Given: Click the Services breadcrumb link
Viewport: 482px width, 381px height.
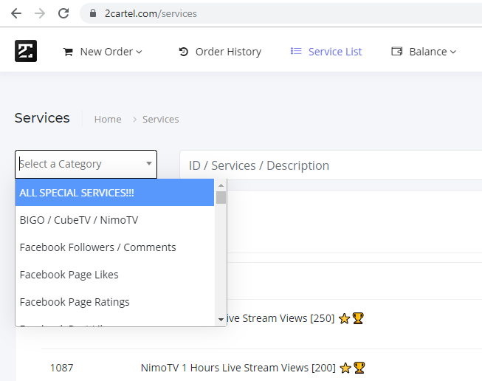Looking at the screenshot, I should [x=160, y=120].
